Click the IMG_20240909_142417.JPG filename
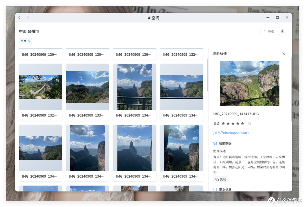Viewport: 305px width, 207px height. [x=236, y=114]
